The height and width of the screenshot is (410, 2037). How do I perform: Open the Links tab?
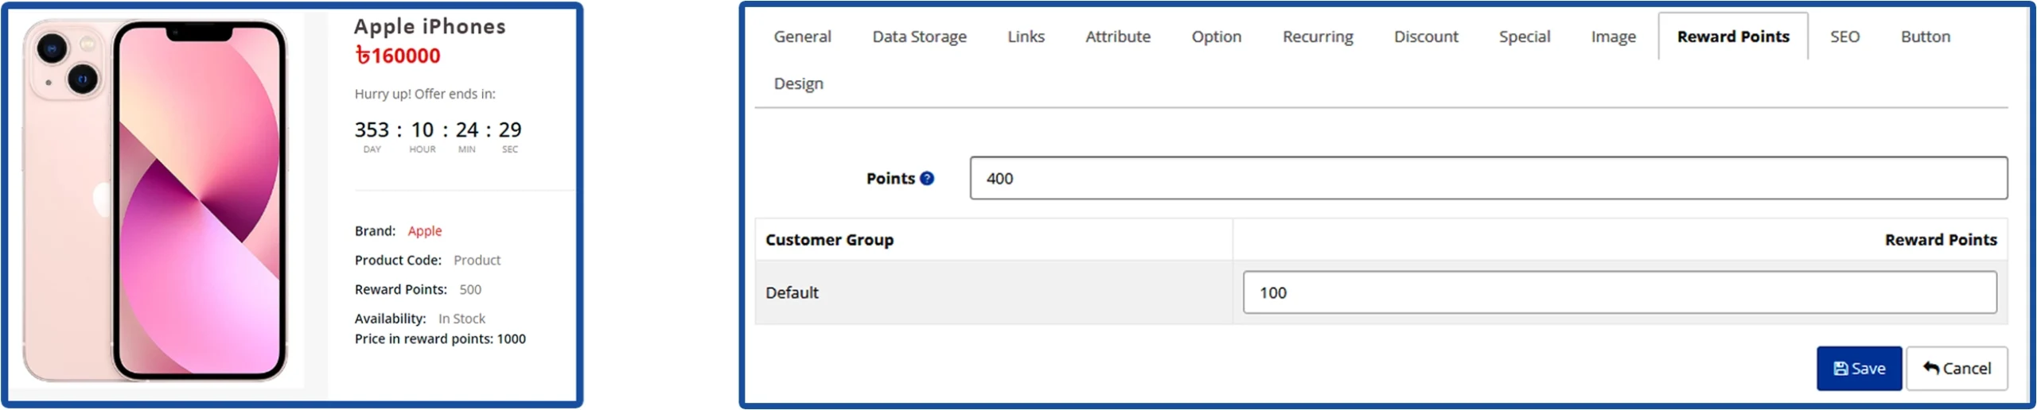[x=1026, y=37]
